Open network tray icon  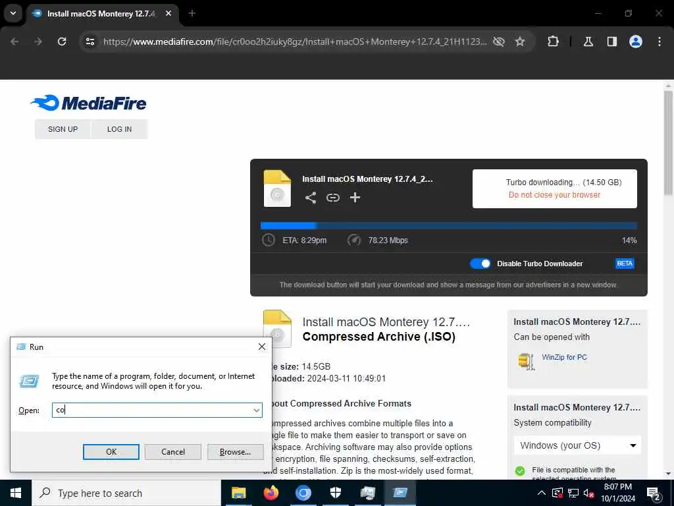573,493
